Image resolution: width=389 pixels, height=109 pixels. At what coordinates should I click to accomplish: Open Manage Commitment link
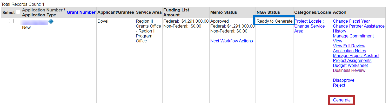[x=353, y=36]
